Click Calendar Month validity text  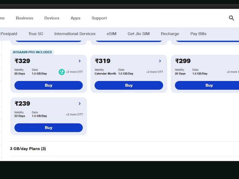(105, 74)
